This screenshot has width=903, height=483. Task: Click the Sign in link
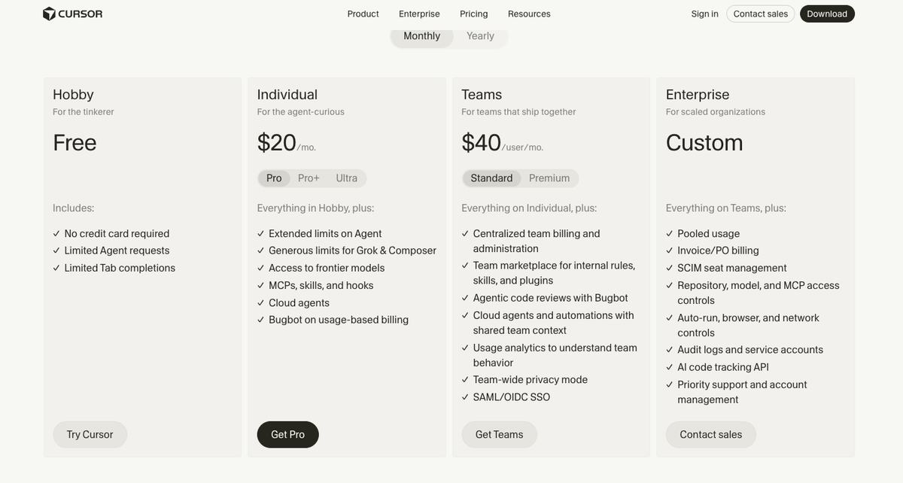point(704,14)
